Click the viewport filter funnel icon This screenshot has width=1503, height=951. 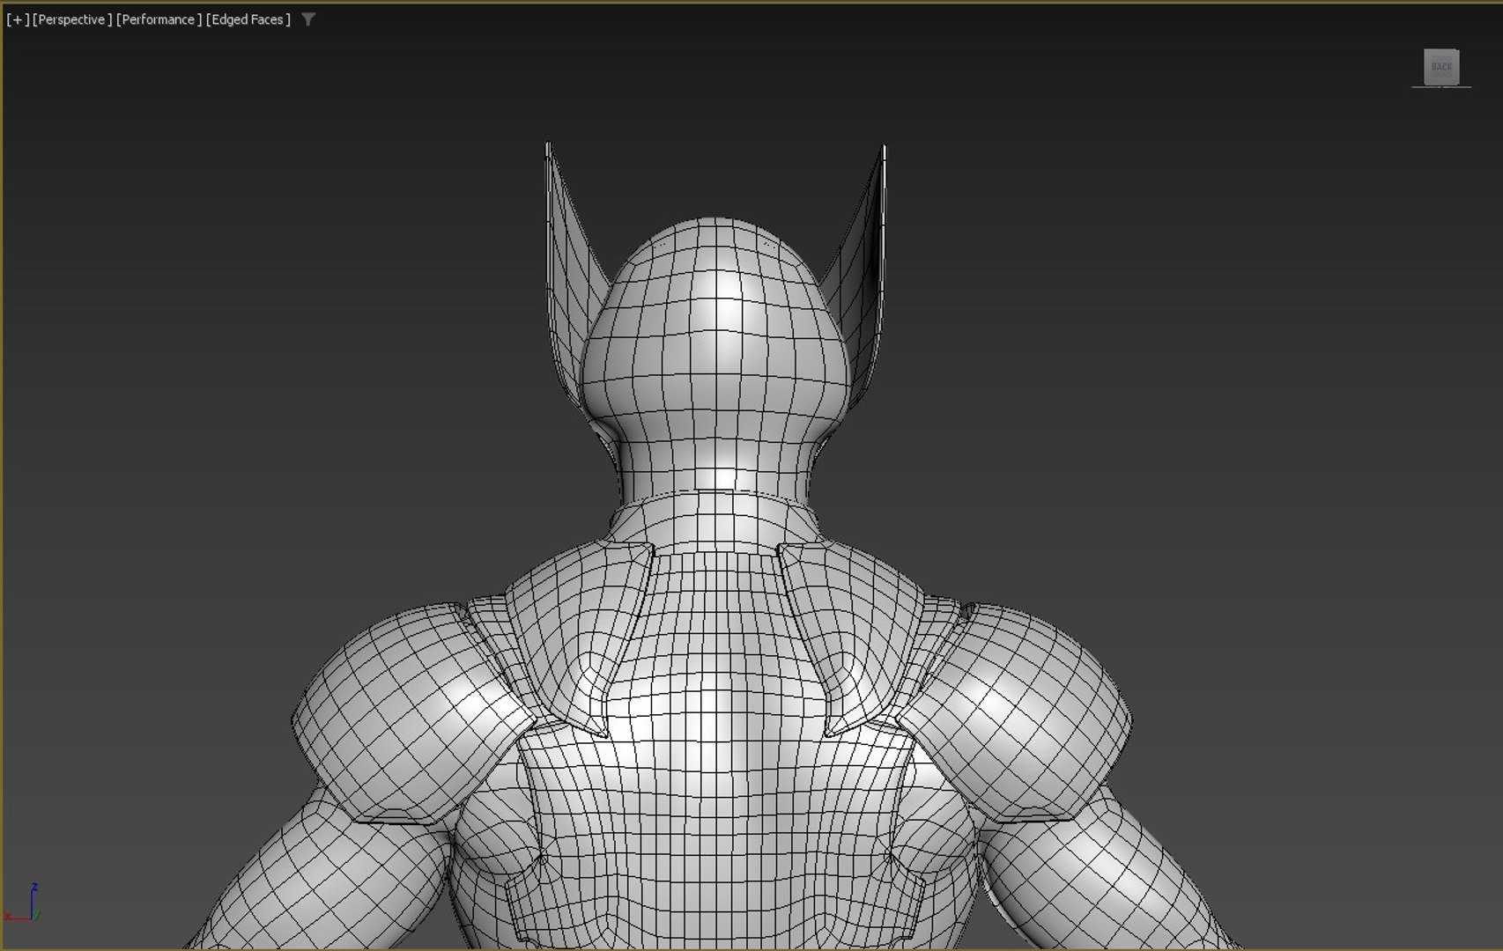point(308,19)
